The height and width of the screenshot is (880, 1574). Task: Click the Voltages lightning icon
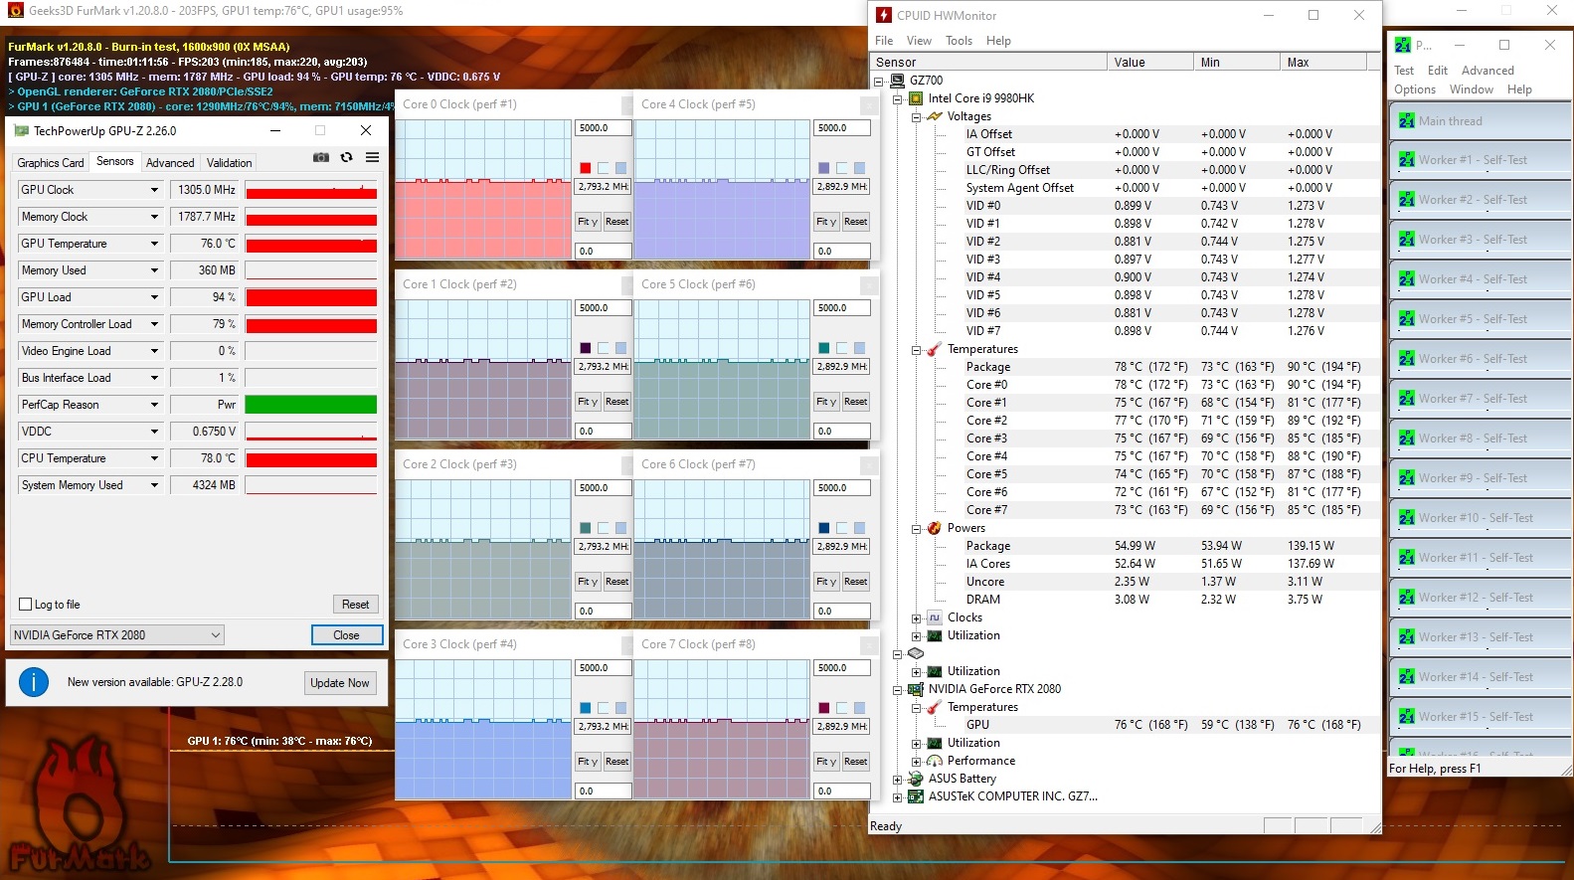pyautogui.click(x=935, y=116)
